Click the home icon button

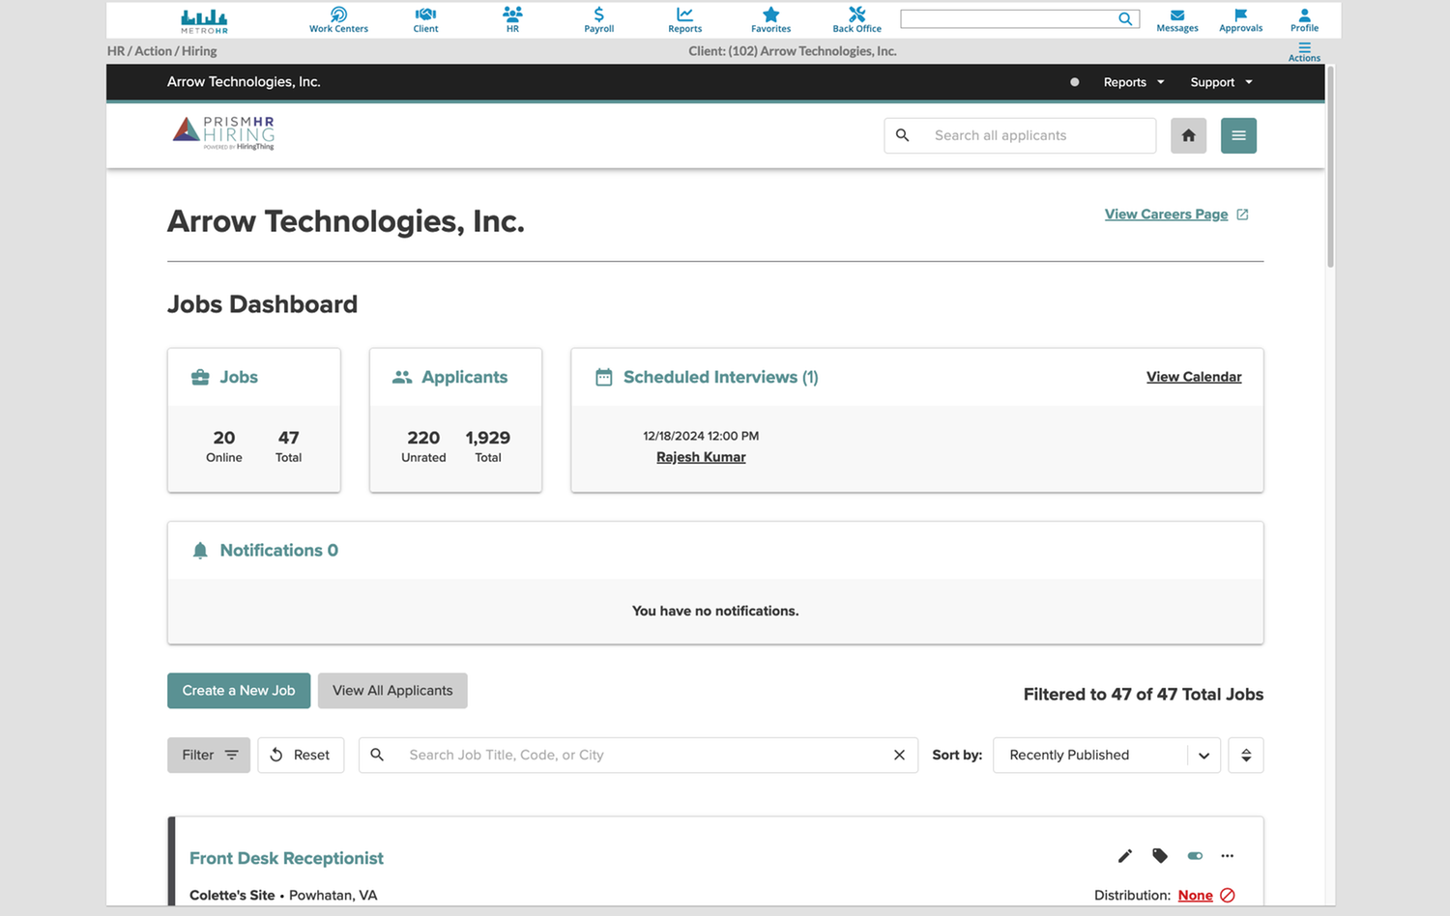tap(1188, 136)
